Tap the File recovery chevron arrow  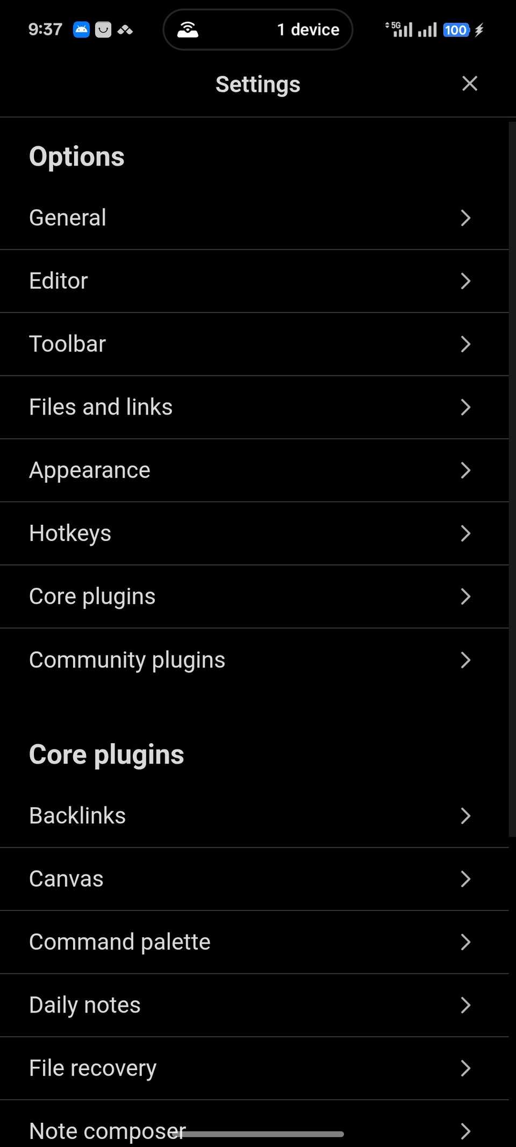(465, 1068)
